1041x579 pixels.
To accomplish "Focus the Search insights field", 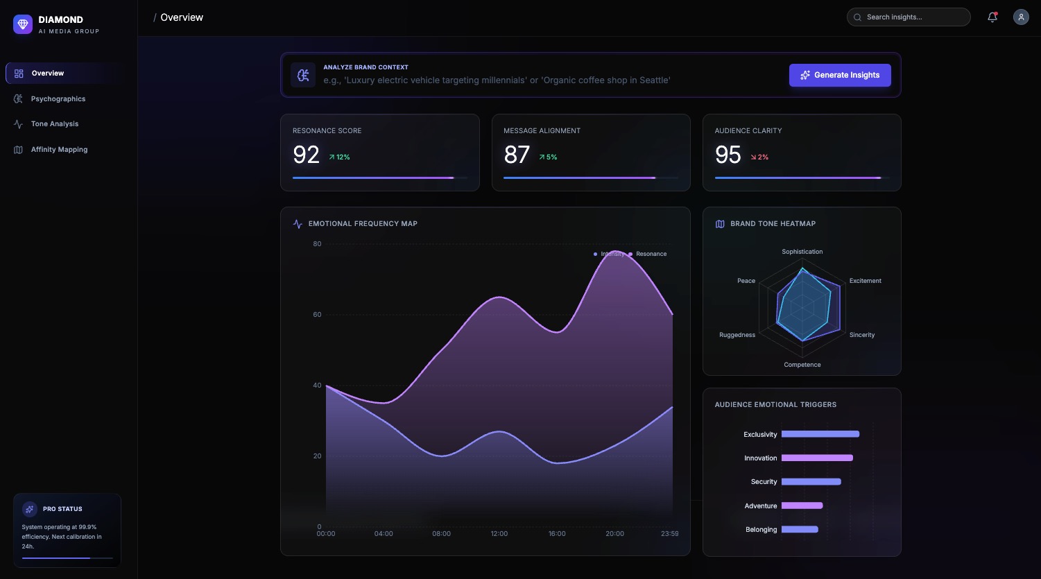I will coord(909,17).
